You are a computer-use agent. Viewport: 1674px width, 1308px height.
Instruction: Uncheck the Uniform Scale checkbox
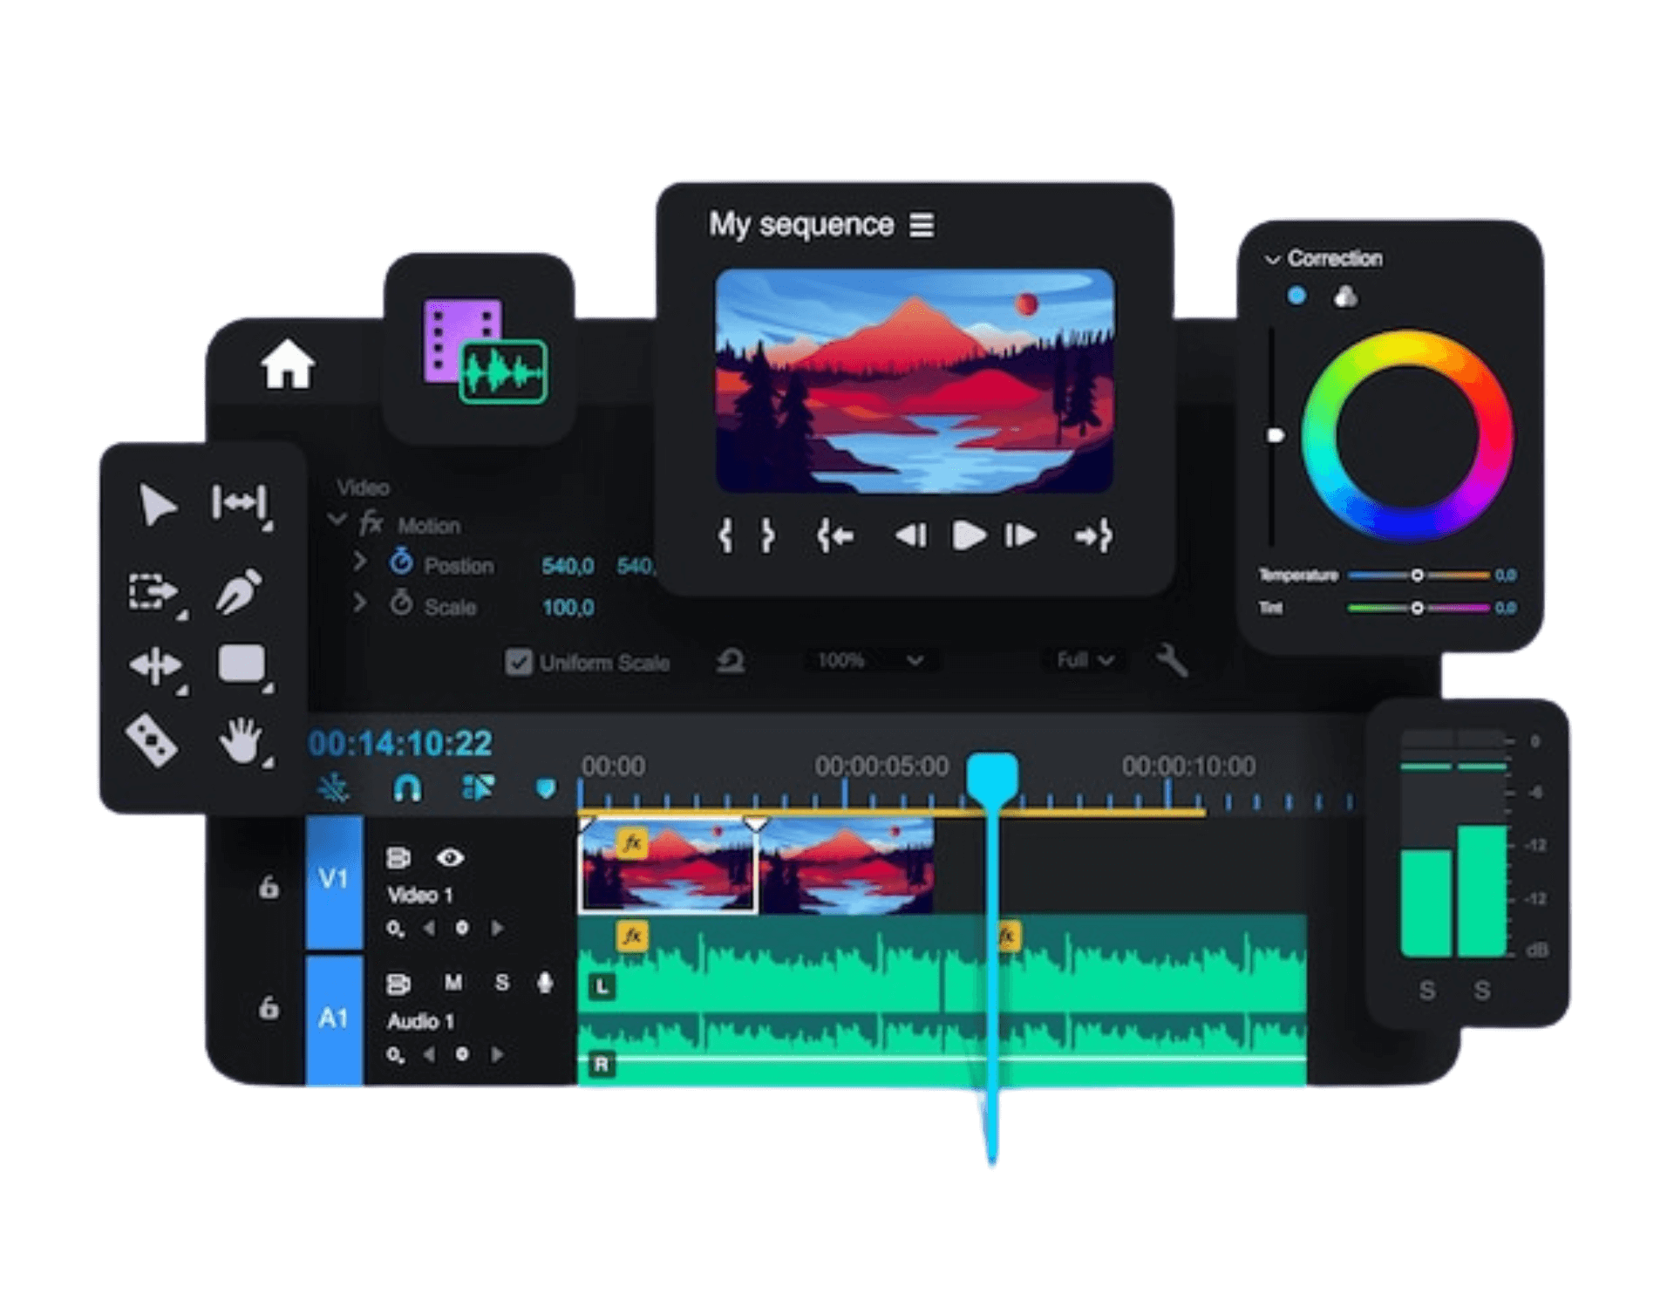519,663
